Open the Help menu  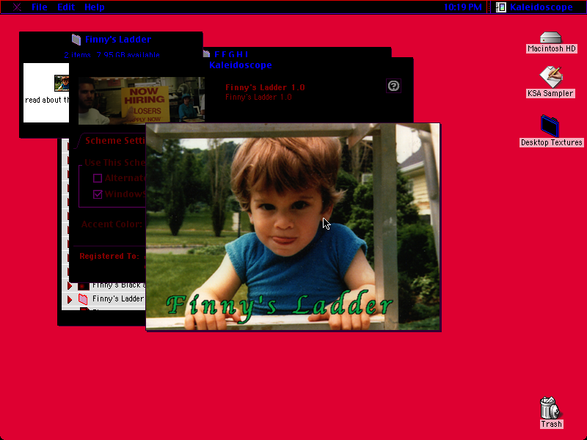pos(95,7)
